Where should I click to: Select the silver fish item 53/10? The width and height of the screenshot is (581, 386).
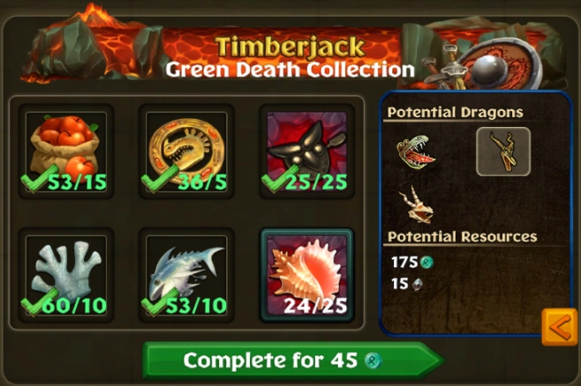click(186, 275)
